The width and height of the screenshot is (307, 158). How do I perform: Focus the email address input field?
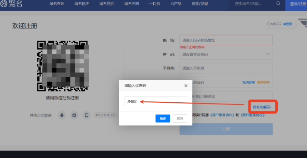click(226, 40)
